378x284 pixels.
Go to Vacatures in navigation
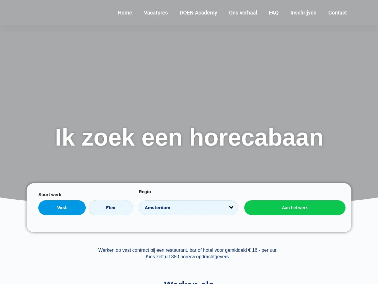click(x=156, y=13)
